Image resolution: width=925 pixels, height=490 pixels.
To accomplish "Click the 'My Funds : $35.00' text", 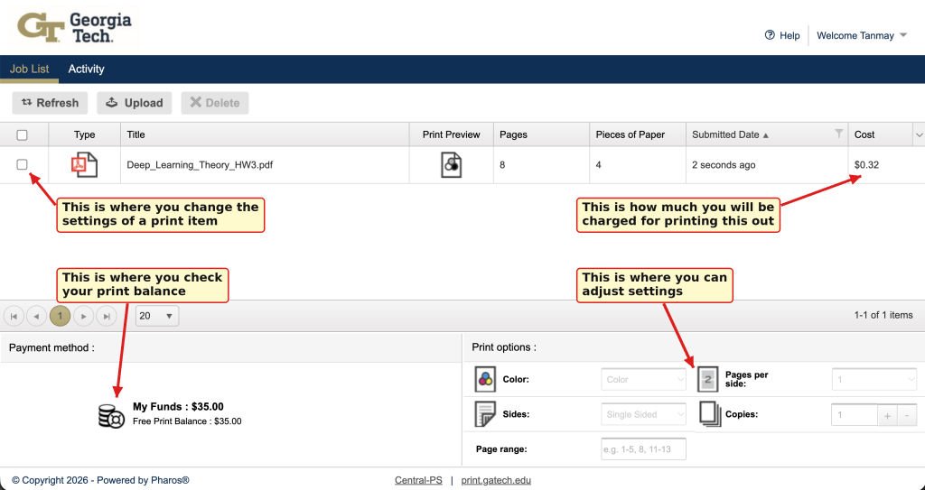I will [x=178, y=406].
